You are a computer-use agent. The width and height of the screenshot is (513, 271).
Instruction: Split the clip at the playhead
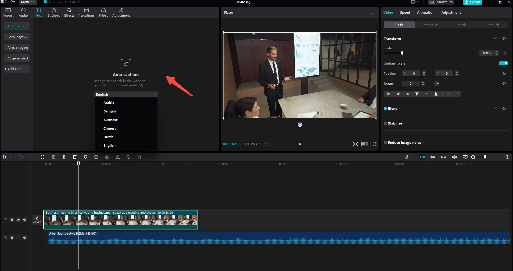click(x=42, y=157)
